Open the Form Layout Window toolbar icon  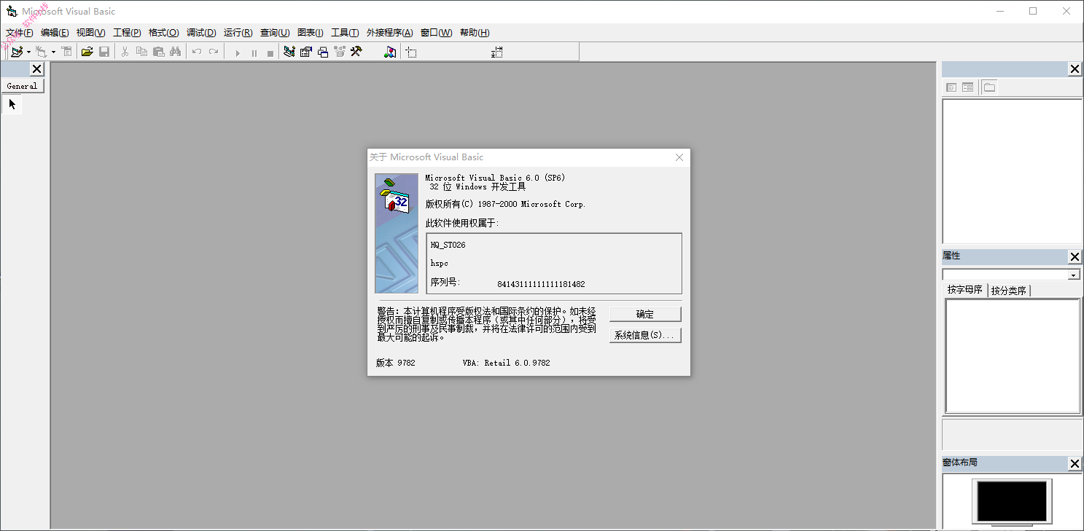323,52
